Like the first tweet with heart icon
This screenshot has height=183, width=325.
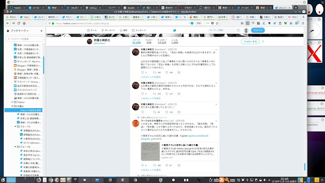pyautogui.click(x=167, y=72)
